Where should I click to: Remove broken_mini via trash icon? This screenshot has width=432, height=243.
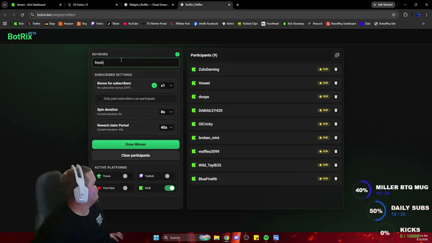point(336,138)
